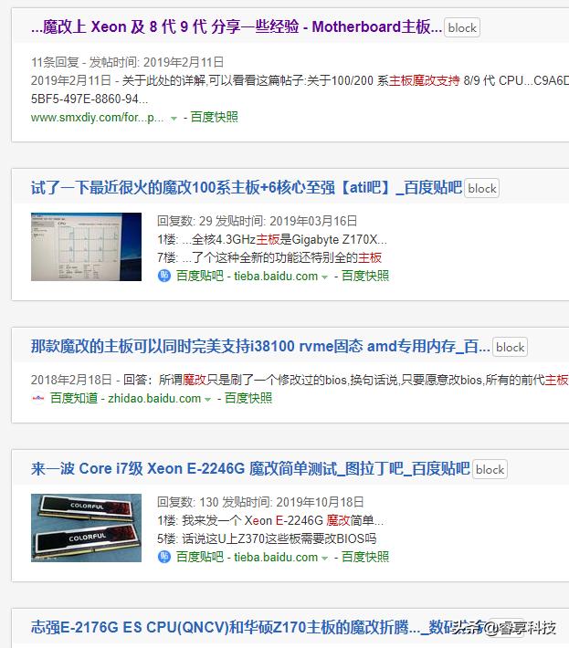Click the text '回复数: 29 发贴时间: 2019年03月16日'
The image size is (569, 648).
(257, 222)
